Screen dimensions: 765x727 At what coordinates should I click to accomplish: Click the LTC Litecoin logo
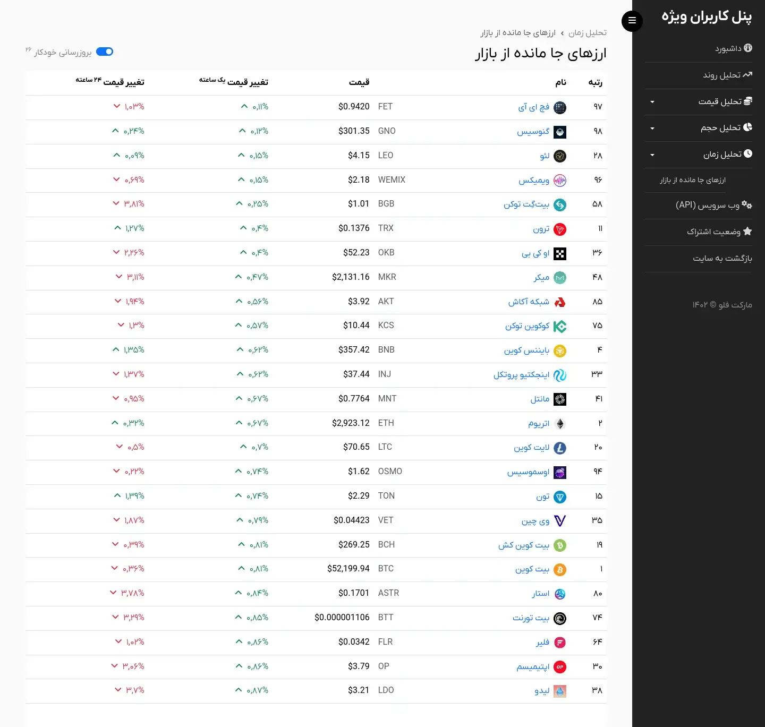(x=560, y=448)
